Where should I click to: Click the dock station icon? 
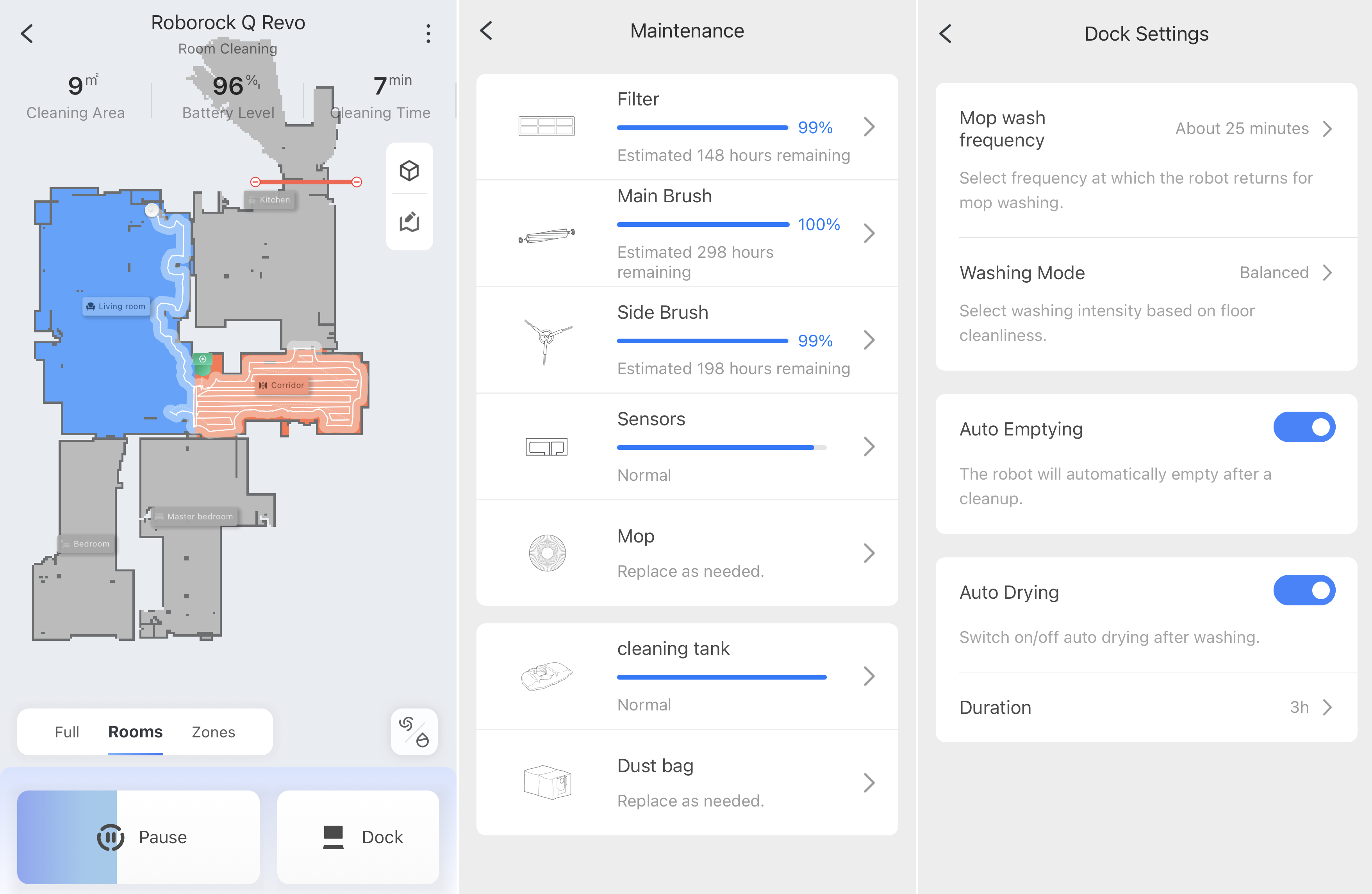(333, 837)
